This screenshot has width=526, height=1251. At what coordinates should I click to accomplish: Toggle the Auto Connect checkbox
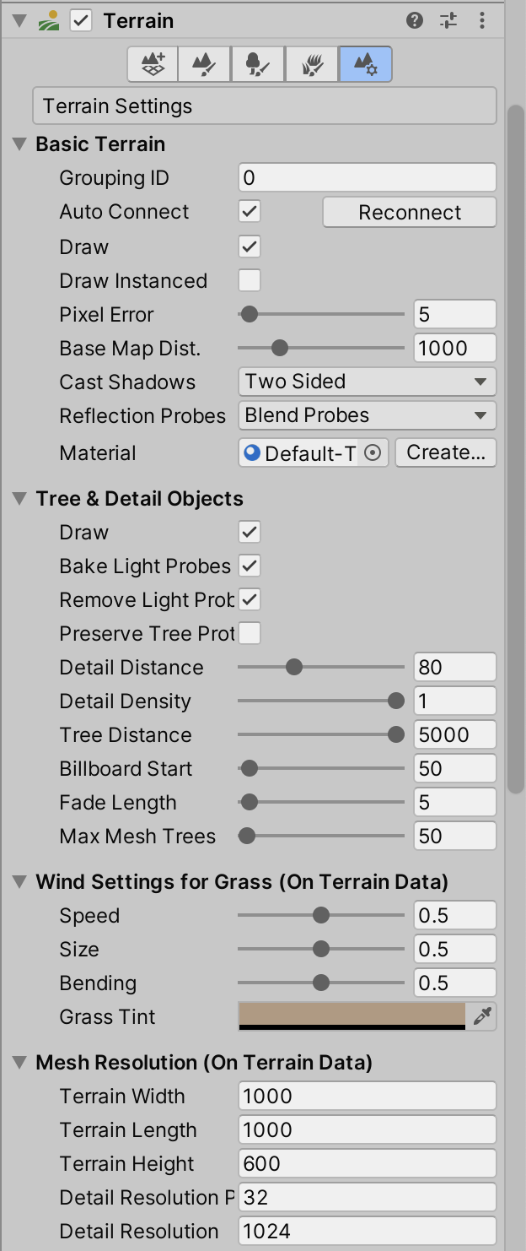click(x=250, y=211)
